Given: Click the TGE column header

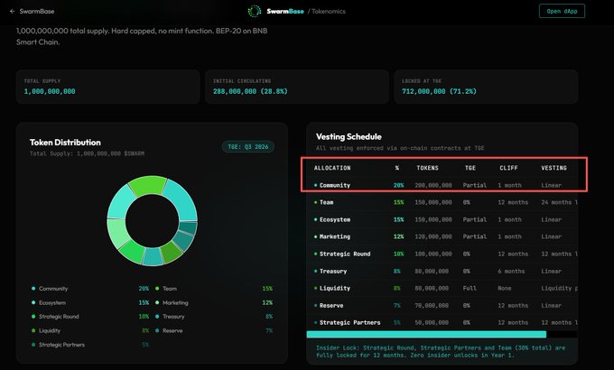Looking at the screenshot, I should click(470, 168).
